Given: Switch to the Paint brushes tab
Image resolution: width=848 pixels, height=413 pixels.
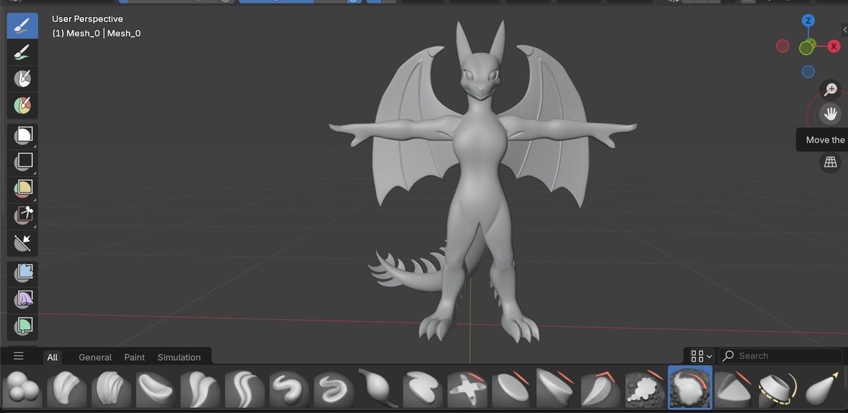Looking at the screenshot, I should click(134, 357).
